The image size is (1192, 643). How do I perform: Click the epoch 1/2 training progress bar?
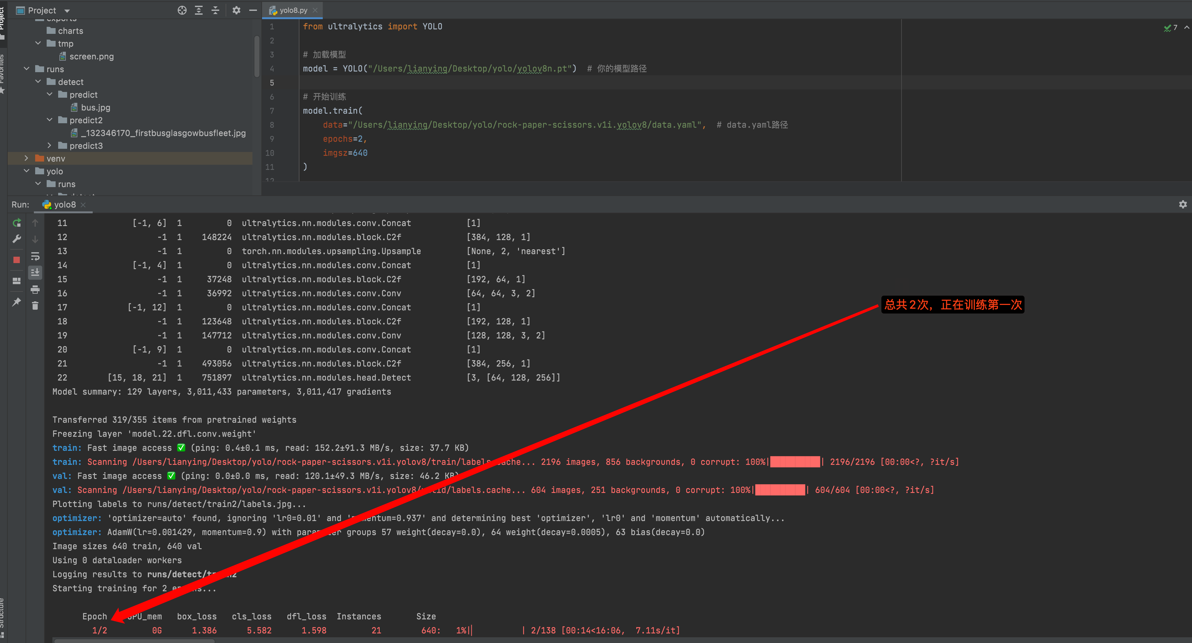point(497,631)
